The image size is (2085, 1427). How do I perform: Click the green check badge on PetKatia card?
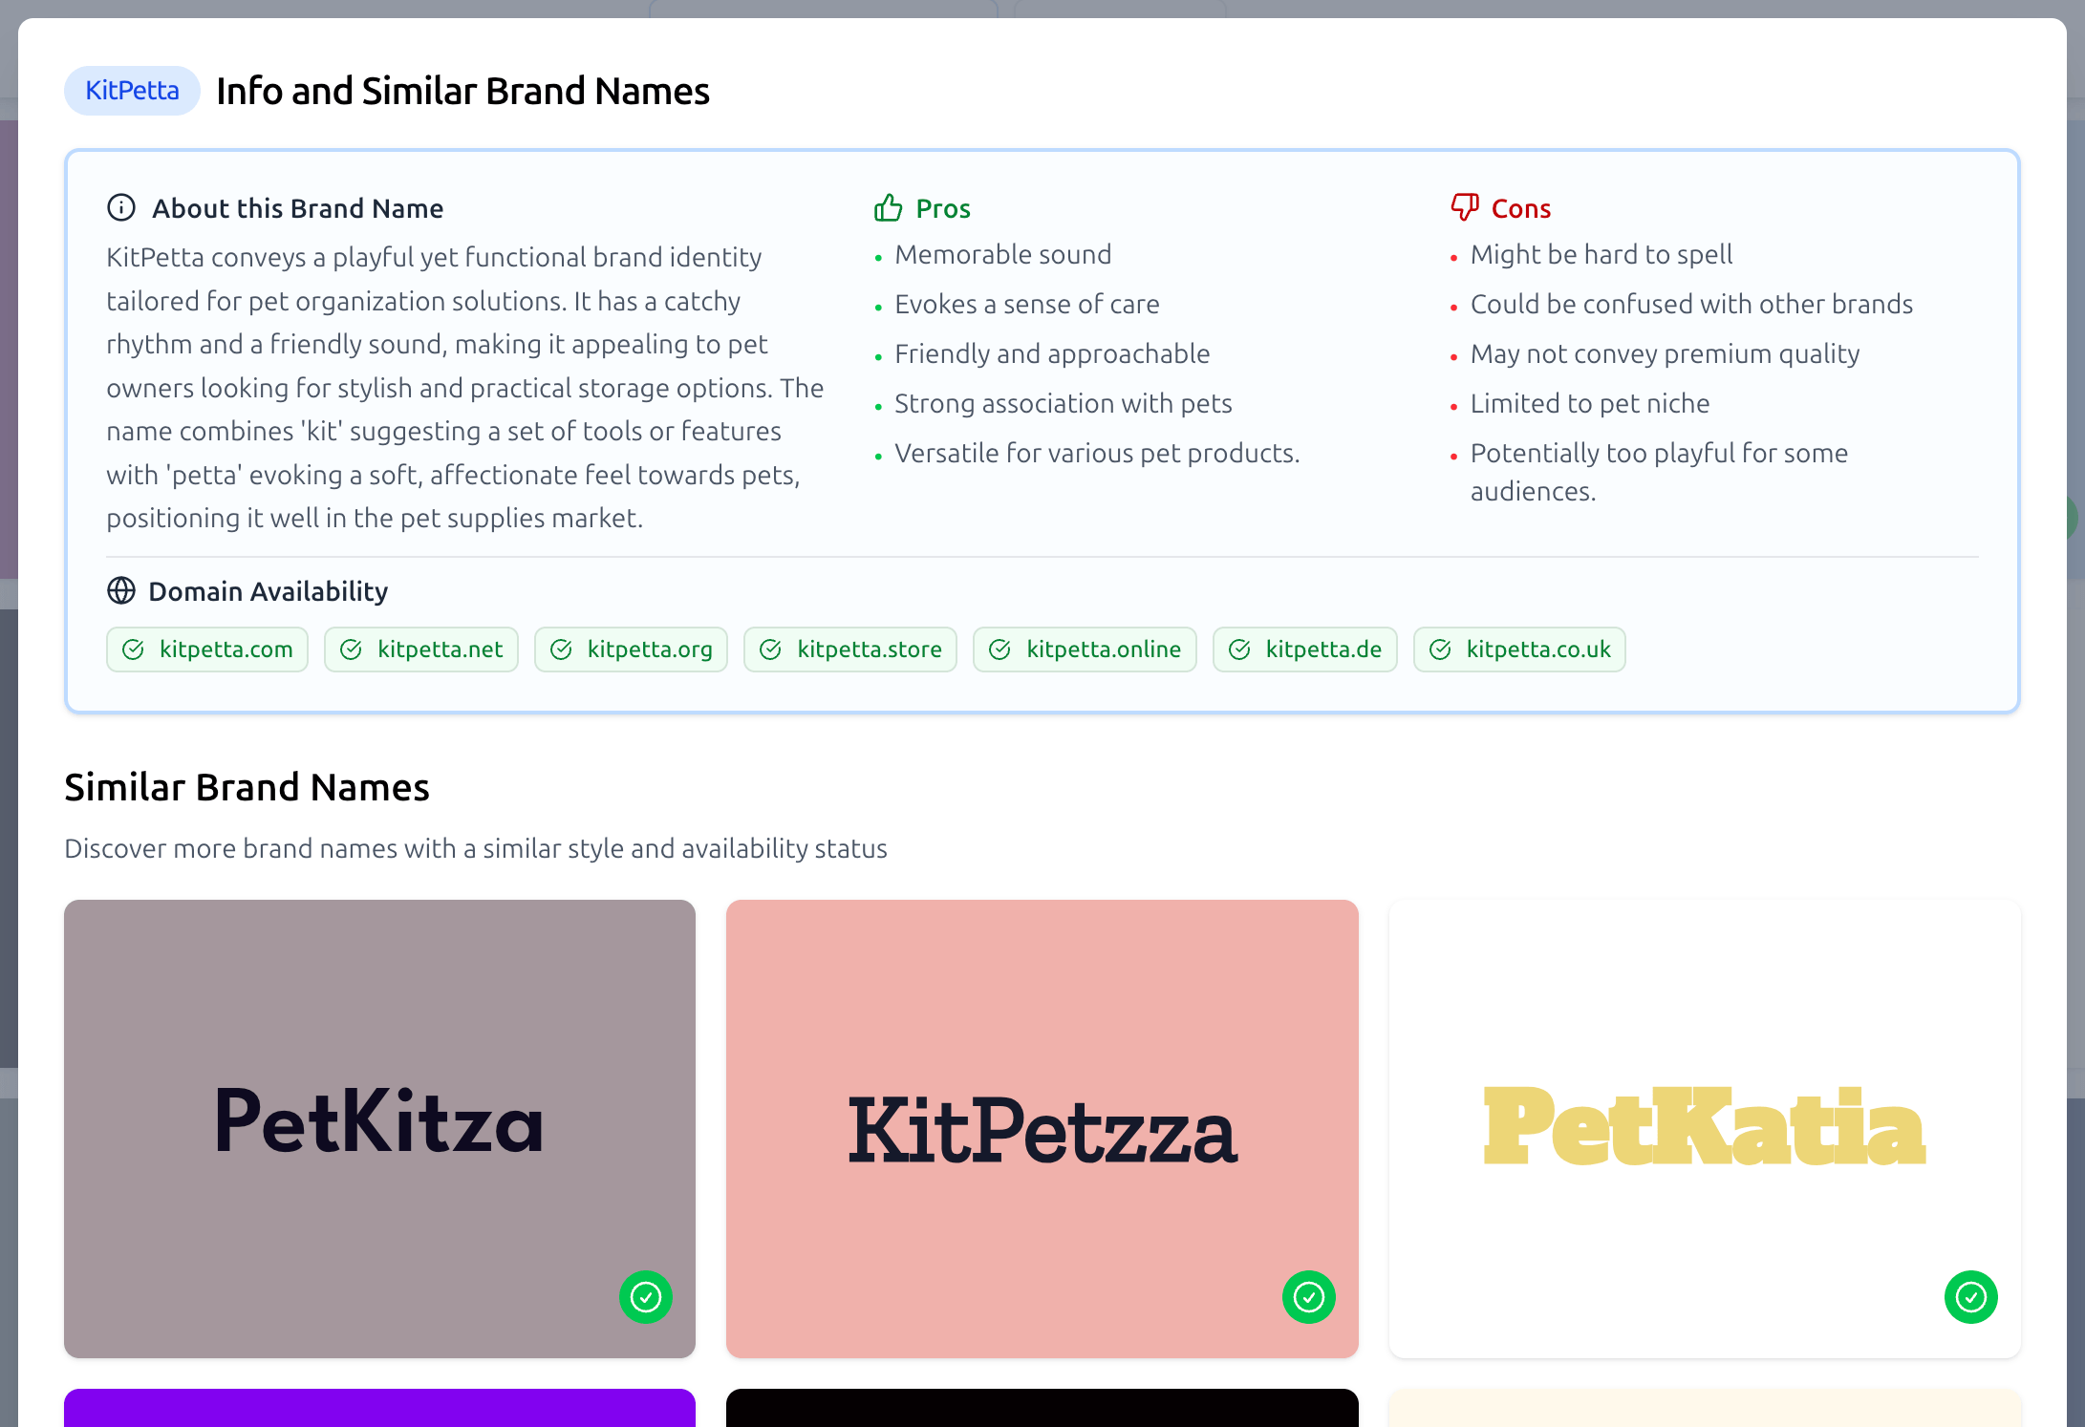tap(1970, 1297)
